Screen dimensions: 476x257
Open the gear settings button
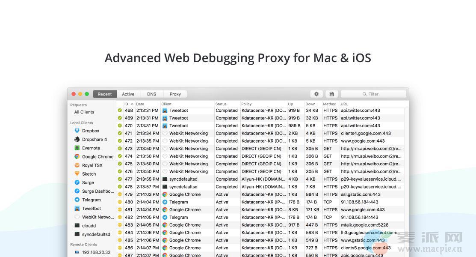316,94
